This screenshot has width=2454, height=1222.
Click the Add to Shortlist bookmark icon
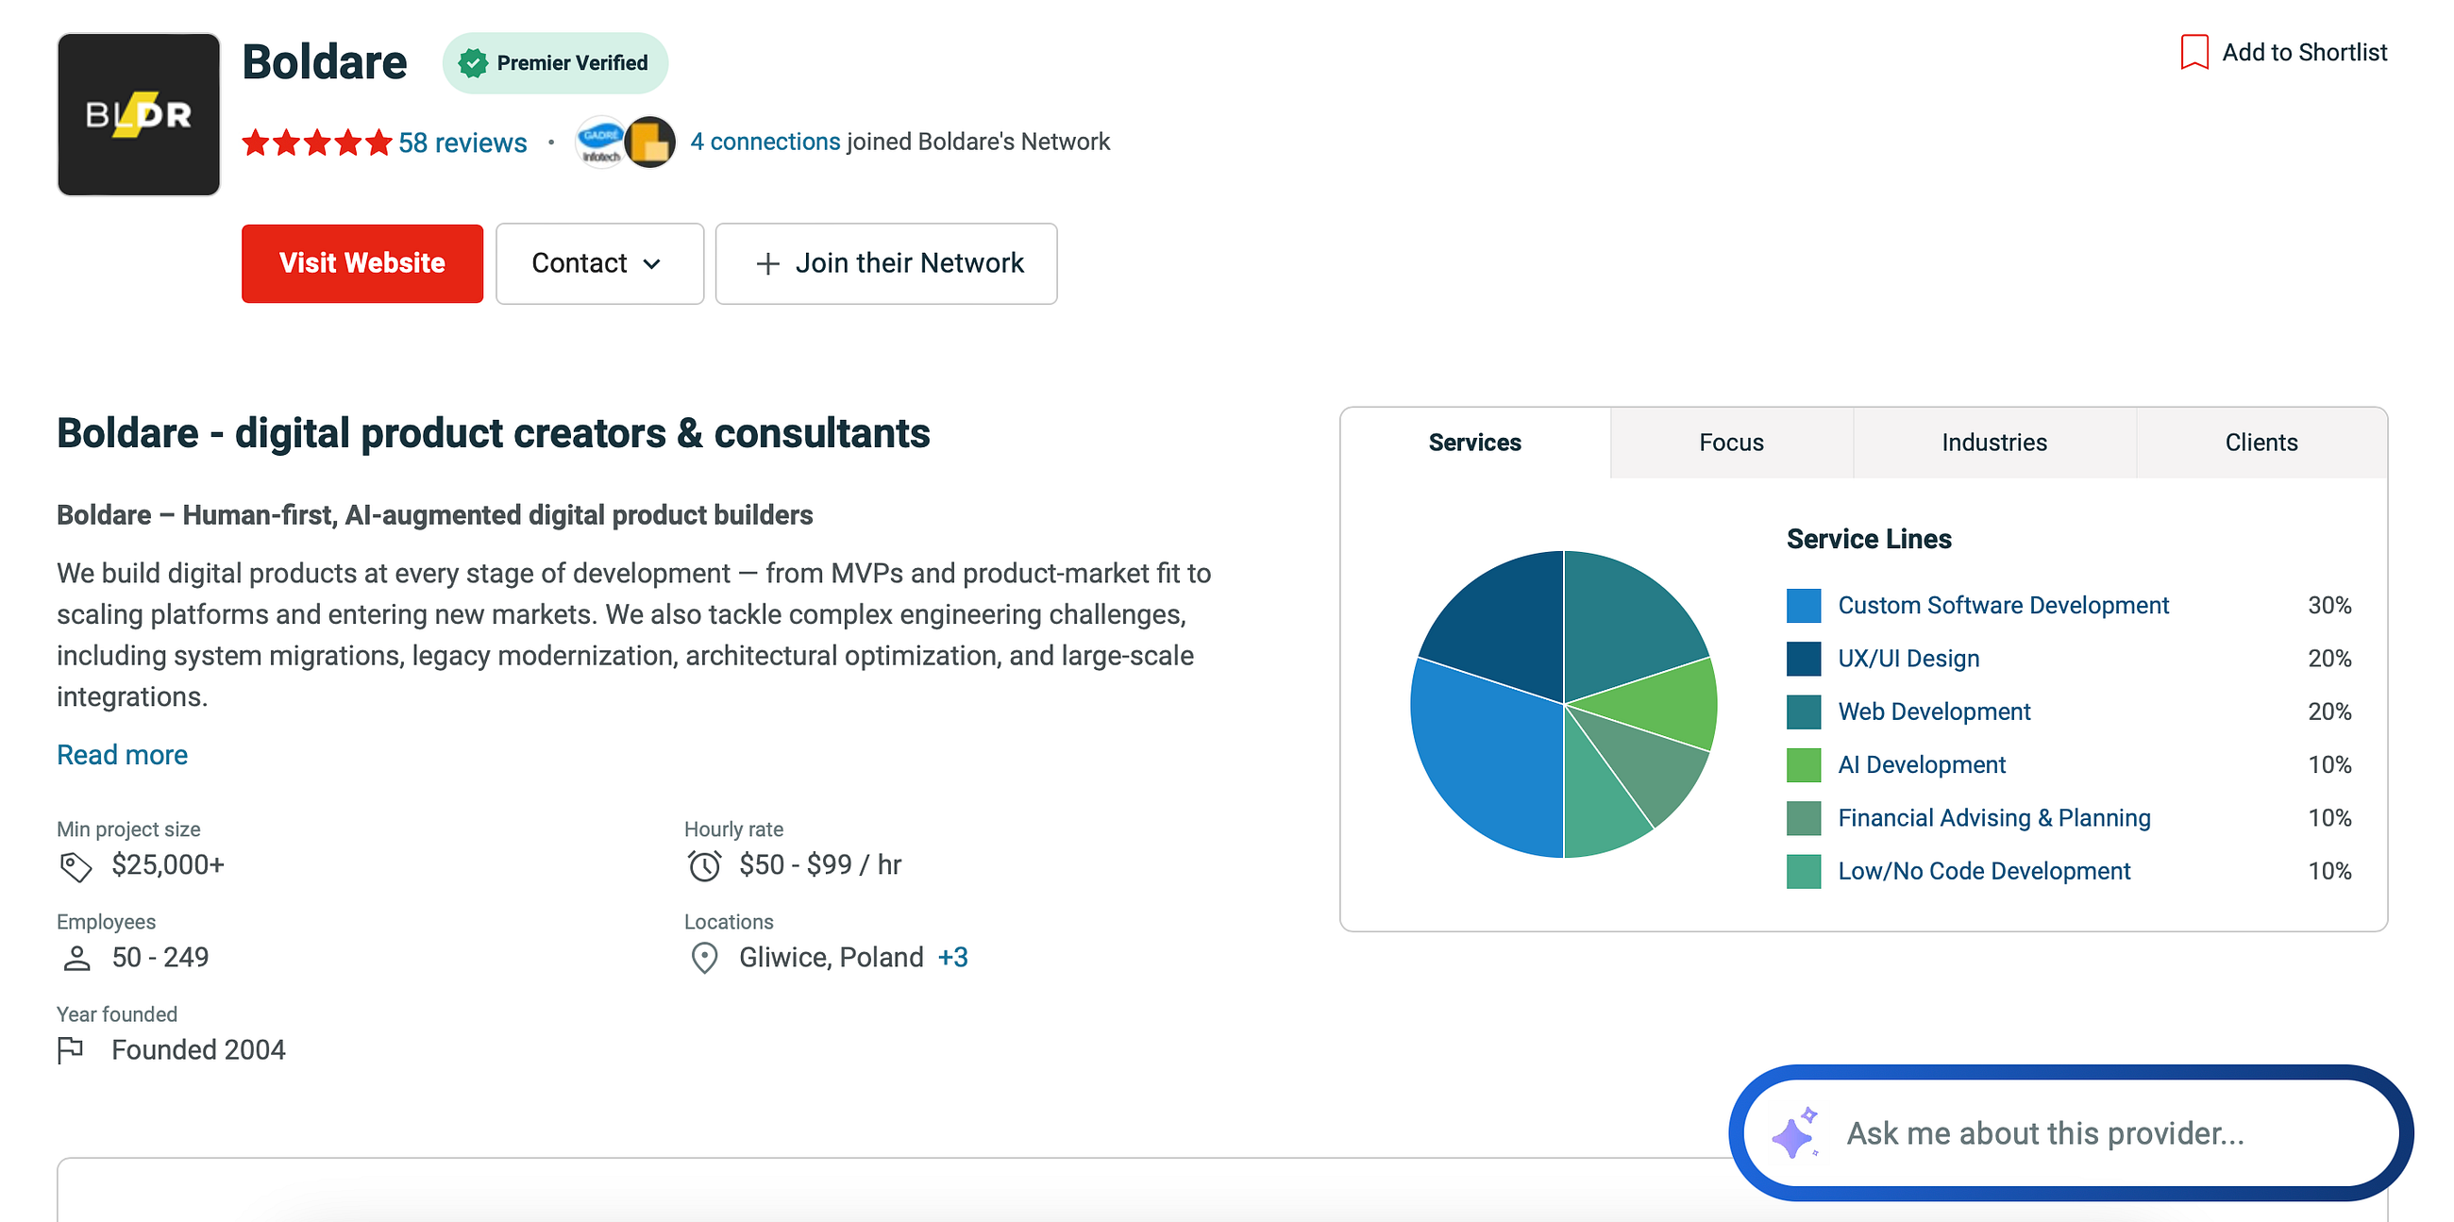[2193, 53]
